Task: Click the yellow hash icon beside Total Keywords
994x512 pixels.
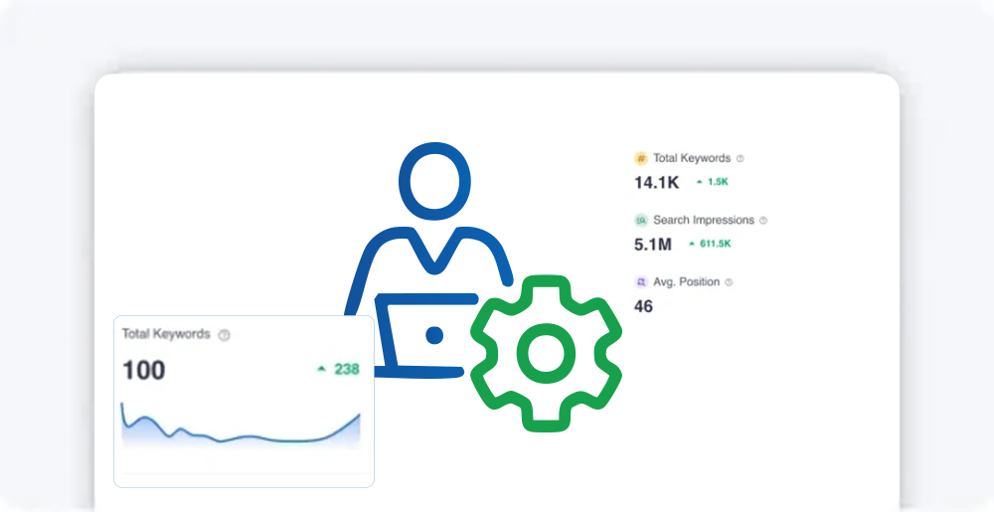Action: 641,158
